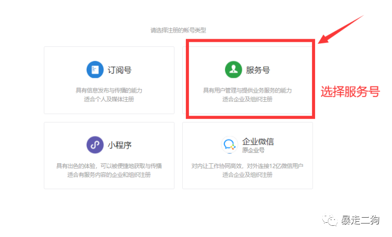Click the 企业微信 chat bubble icon
Screen dimensions: 392x237
tap(230, 144)
